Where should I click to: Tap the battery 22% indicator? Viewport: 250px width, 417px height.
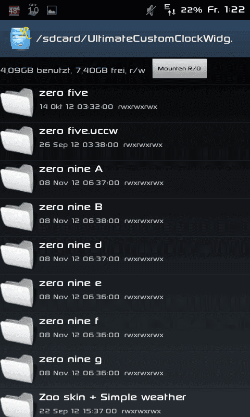192,10
